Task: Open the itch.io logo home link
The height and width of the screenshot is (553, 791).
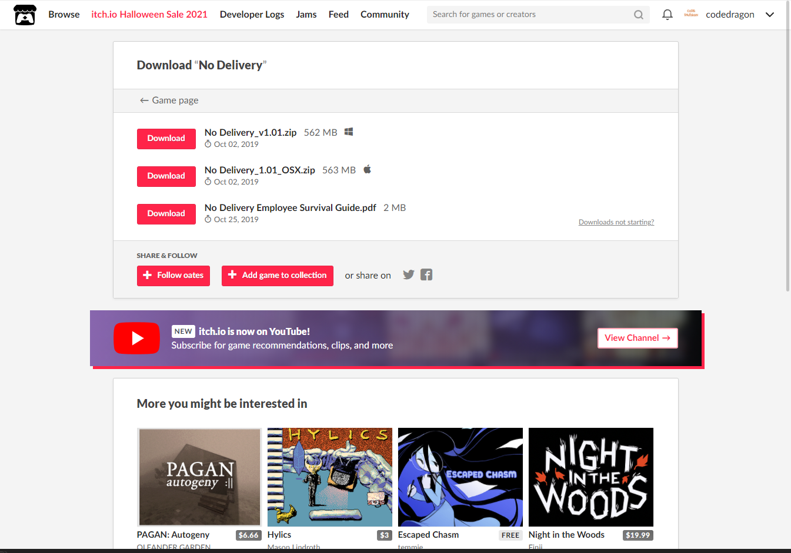Action: click(25, 15)
